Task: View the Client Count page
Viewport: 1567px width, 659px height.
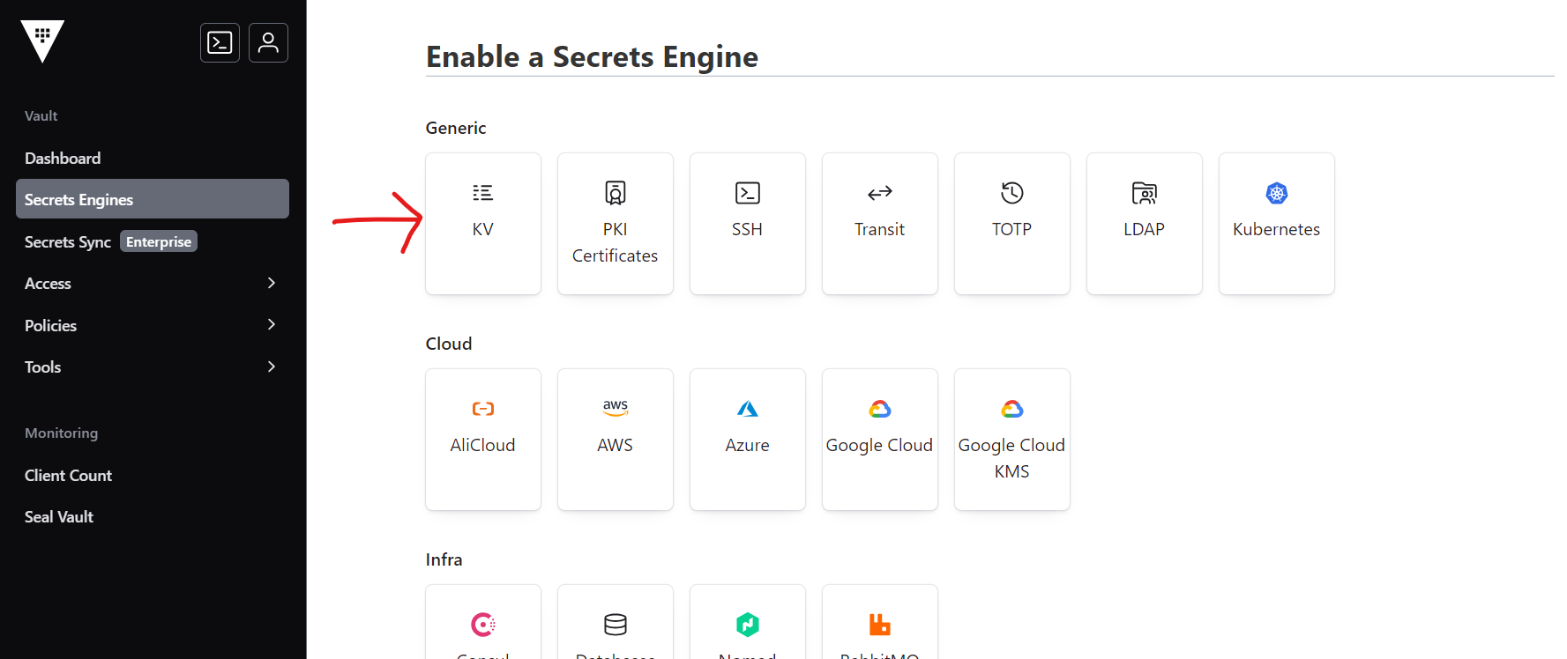Action: coord(68,475)
